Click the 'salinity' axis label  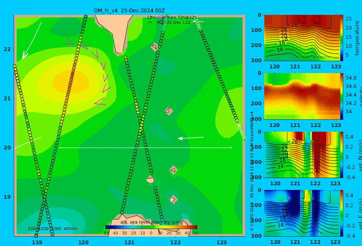coord(360,97)
